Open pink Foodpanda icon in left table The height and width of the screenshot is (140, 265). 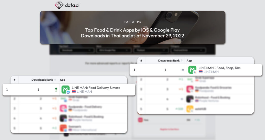coord(64,108)
